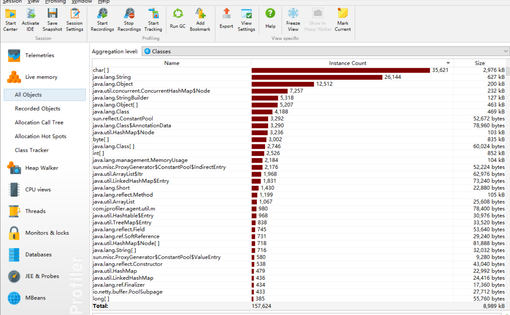Select the java.util.TreeMap$Entry row
The width and height of the screenshot is (510, 315).
(299, 222)
